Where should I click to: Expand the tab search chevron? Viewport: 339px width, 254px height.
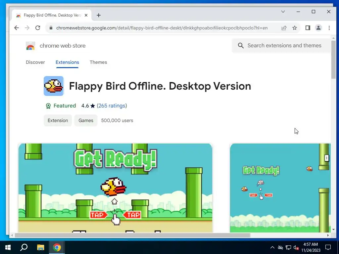coord(283,12)
